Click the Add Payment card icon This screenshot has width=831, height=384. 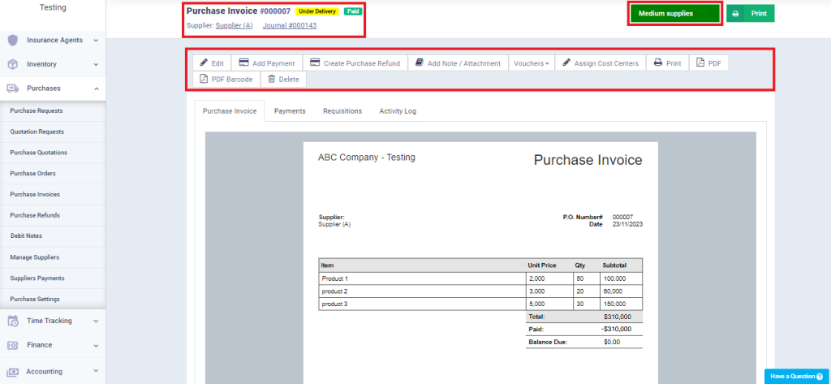click(x=243, y=63)
